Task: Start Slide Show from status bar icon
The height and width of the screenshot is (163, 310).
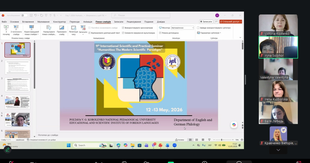Action: 209,140
